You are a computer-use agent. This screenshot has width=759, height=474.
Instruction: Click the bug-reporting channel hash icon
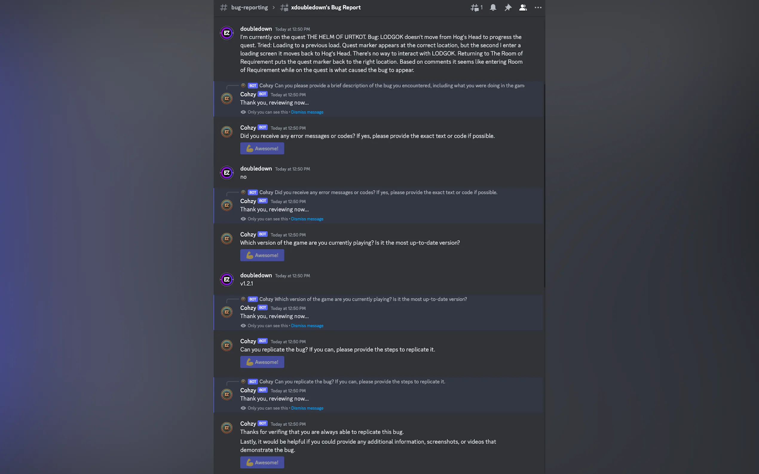click(224, 7)
